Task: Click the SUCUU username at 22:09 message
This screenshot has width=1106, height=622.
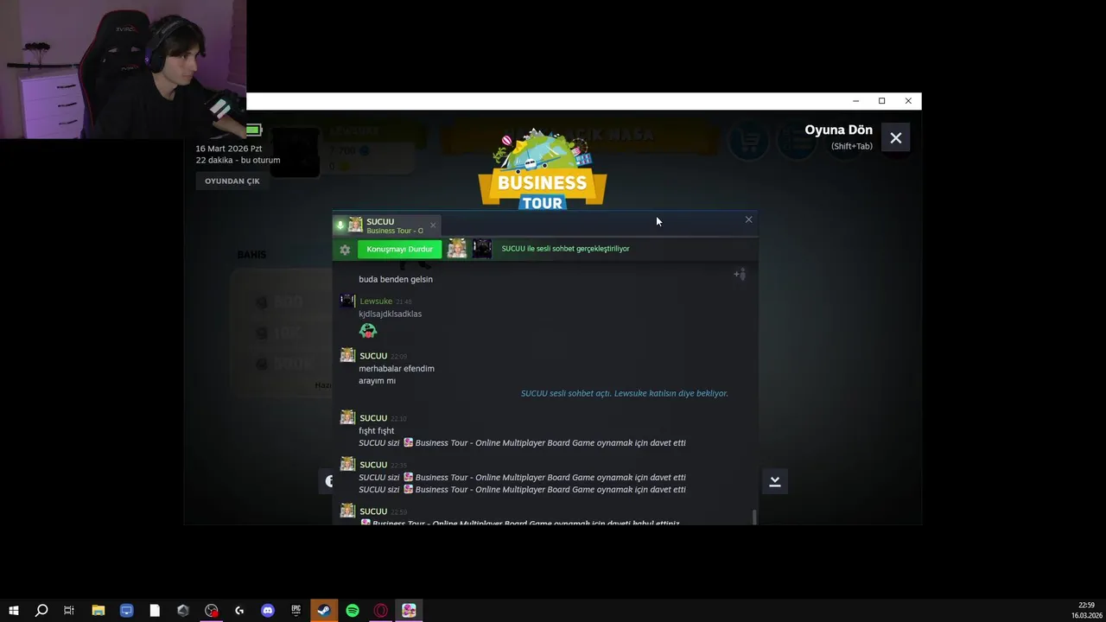Action: coord(373,356)
